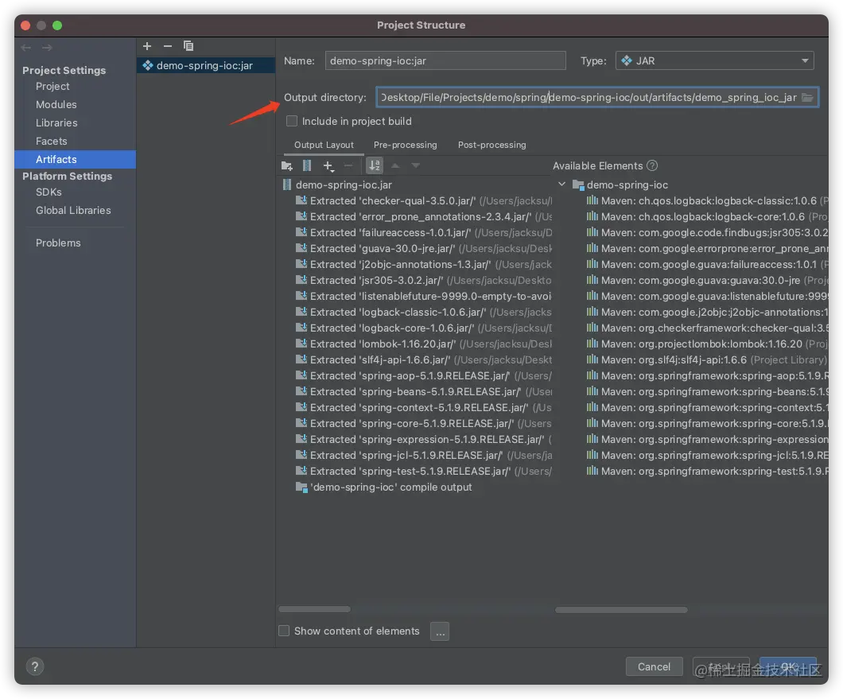Image resolution: width=843 pixels, height=699 pixels.
Task: Browse for output directory via the folder icon
Action: coord(807,97)
